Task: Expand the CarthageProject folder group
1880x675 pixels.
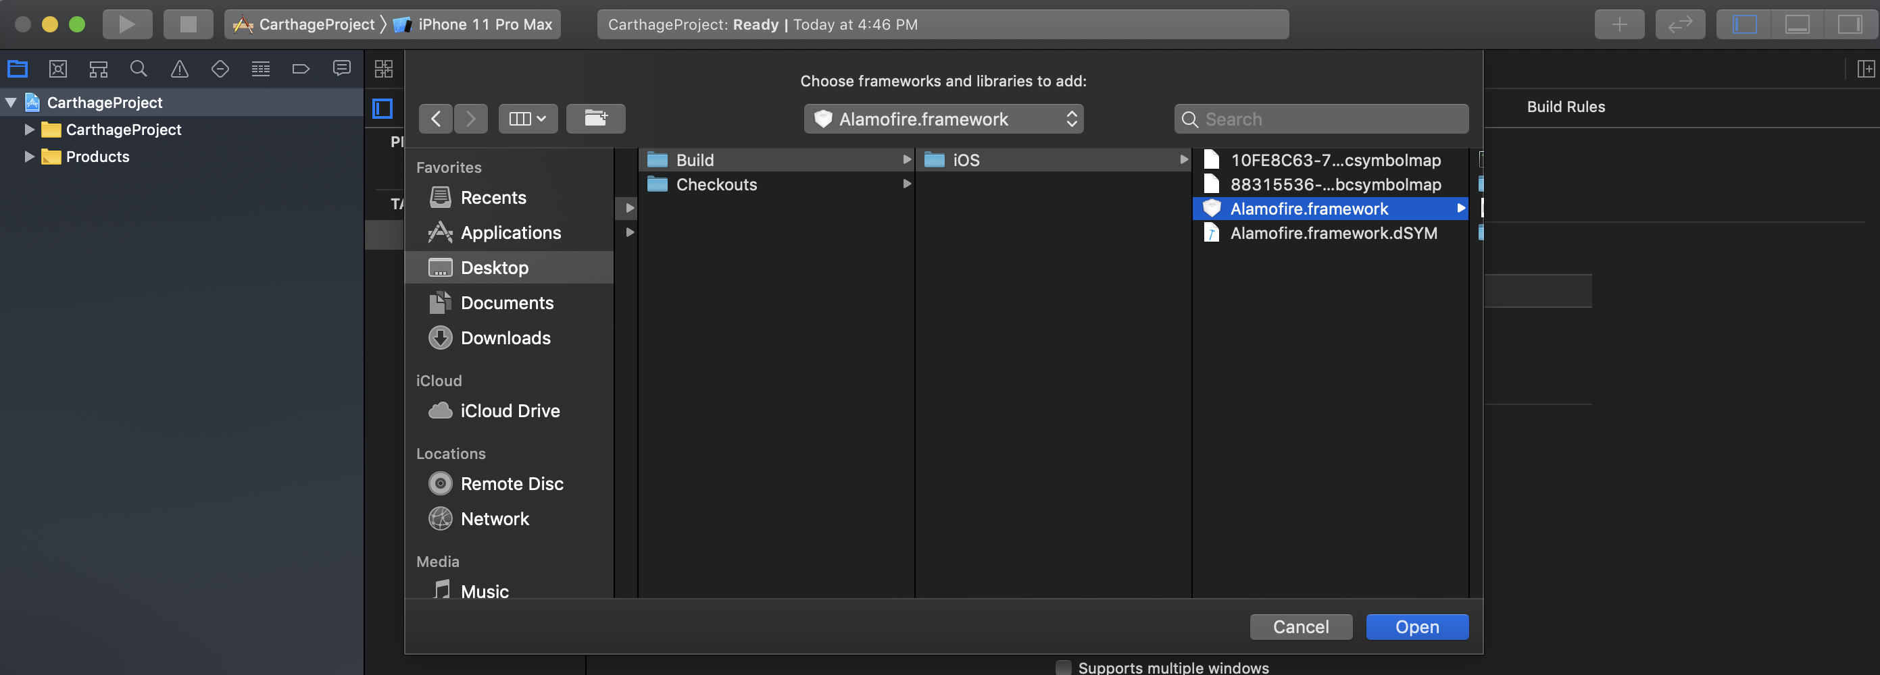Action: (29, 130)
